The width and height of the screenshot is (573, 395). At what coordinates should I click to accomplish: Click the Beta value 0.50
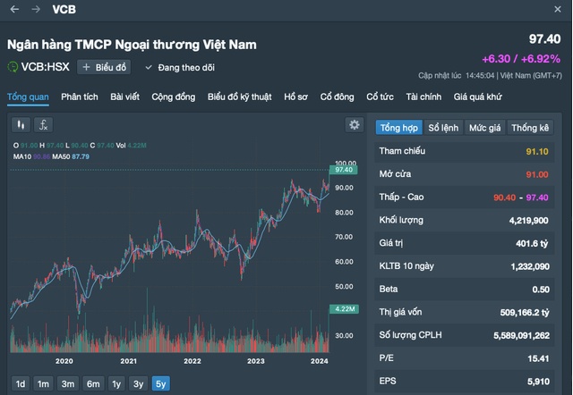tap(541, 290)
